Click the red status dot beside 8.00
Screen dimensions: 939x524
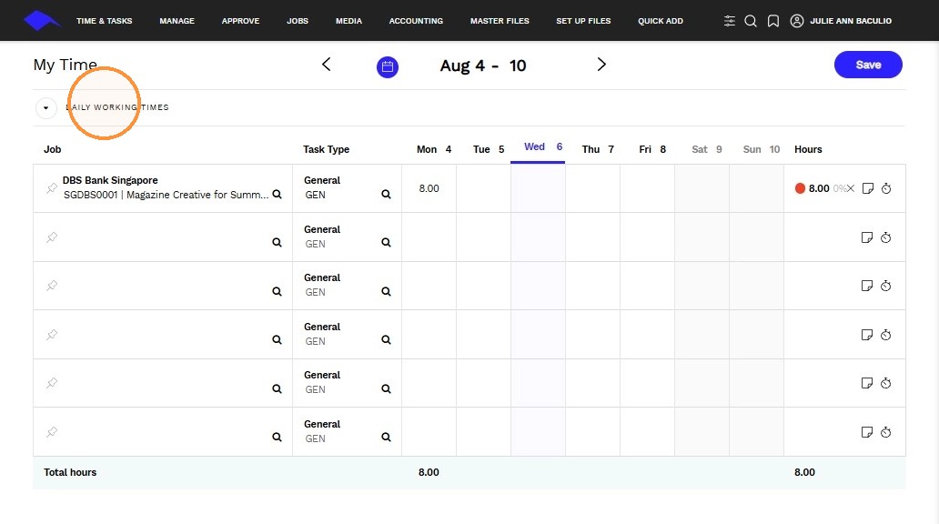(800, 188)
